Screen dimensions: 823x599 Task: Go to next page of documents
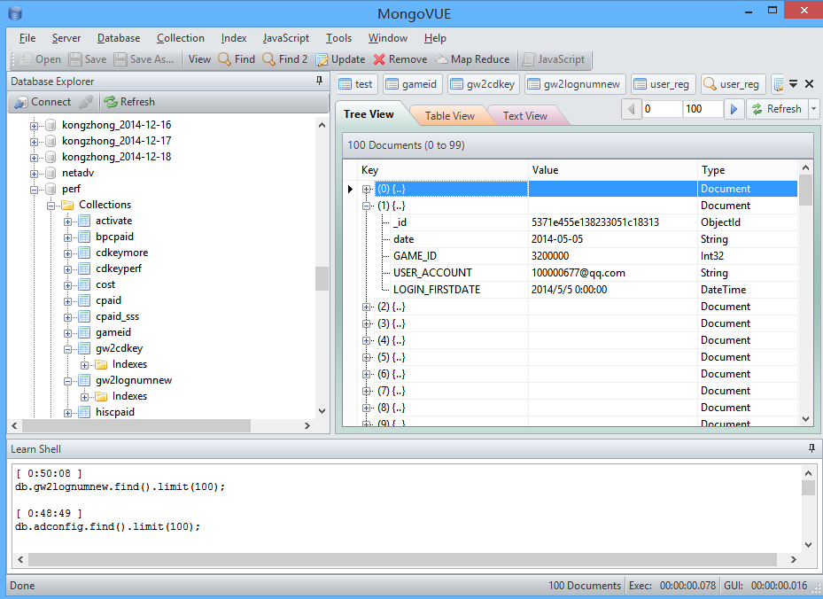pyautogui.click(x=734, y=109)
